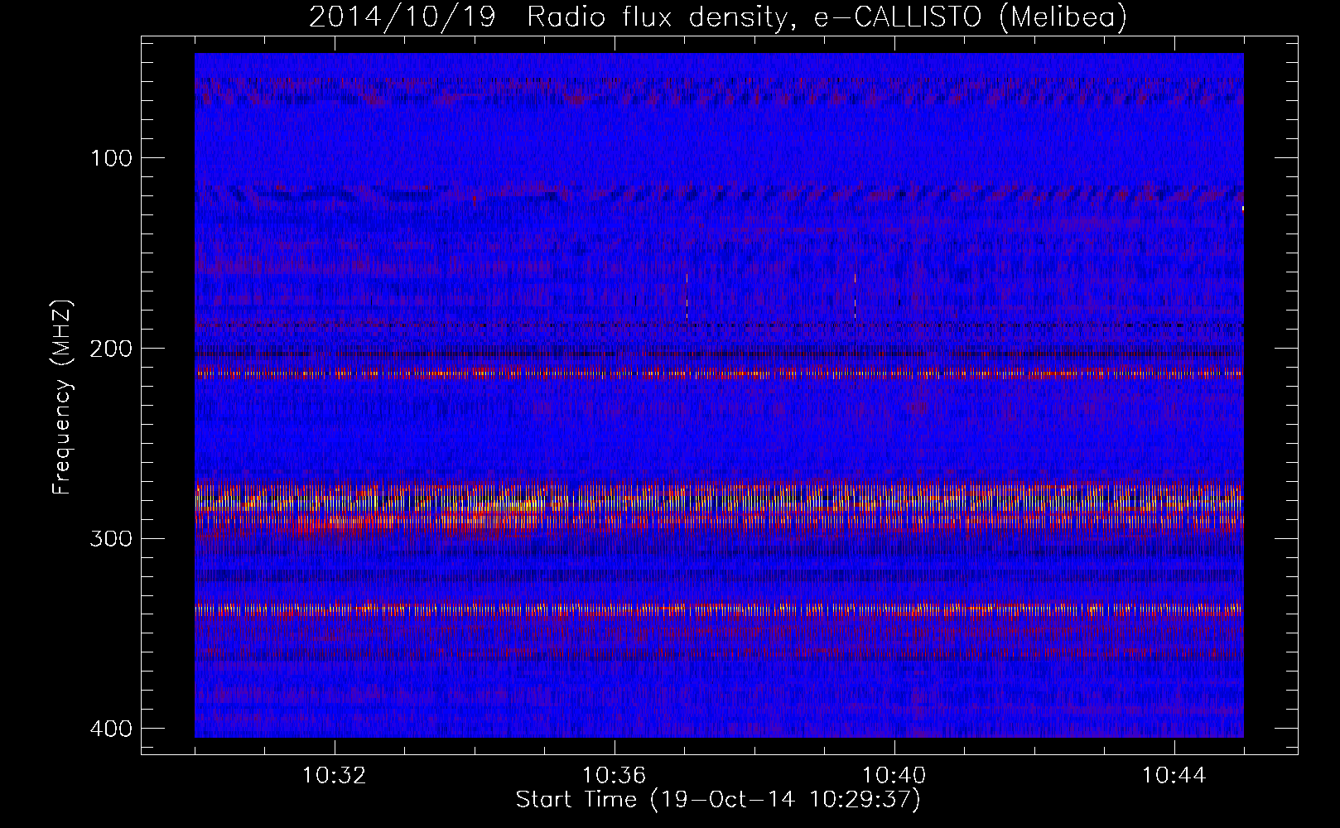Image resolution: width=1340 pixels, height=828 pixels.
Task: Click the 'Frequency (MHZ)' axis label
Action: pyautogui.click(x=62, y=397)
